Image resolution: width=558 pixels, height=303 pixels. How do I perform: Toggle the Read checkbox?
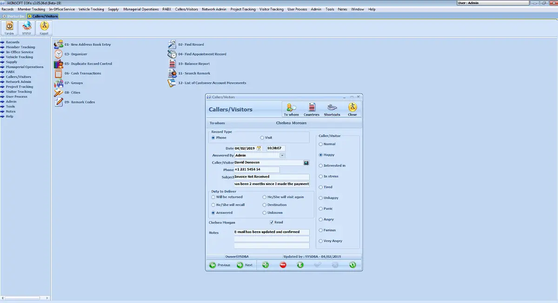pos(272,222)
